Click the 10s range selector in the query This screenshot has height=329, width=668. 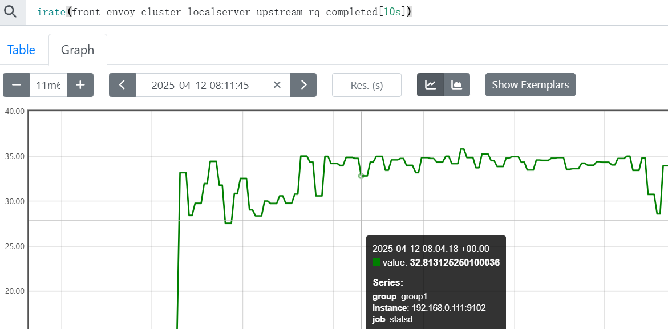click(392, 12)
